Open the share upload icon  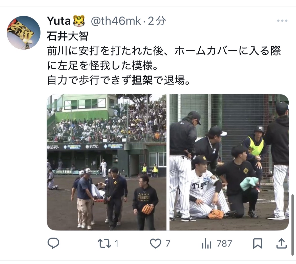click(282, 243)
